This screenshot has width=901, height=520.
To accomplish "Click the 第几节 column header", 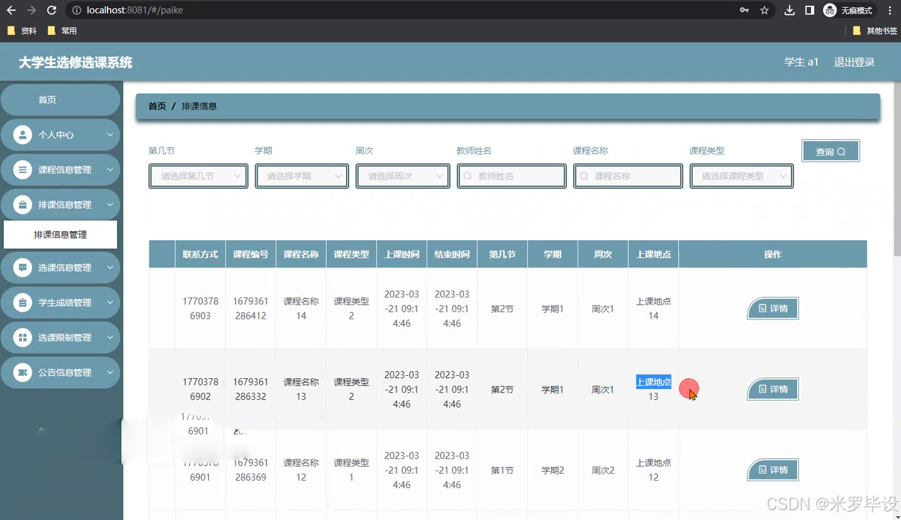I will (x=502, y=254).
